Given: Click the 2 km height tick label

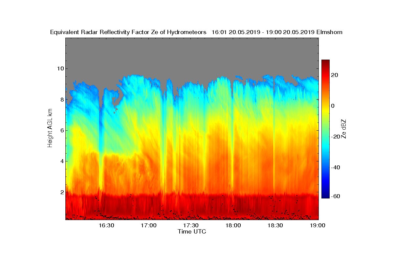Looking at the screenshot, I should pos(61,192).
